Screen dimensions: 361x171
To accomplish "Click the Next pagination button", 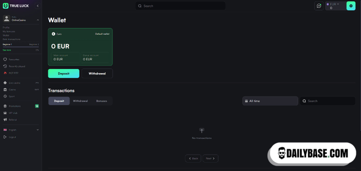I will 210,158.
